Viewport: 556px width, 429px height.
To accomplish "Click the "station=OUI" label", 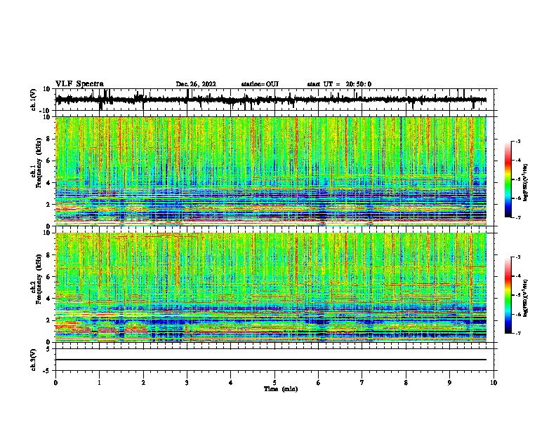I will (260, 84).
